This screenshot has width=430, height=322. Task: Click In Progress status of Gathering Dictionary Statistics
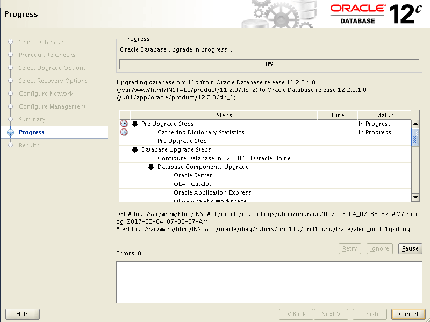(x=375, y=132)
